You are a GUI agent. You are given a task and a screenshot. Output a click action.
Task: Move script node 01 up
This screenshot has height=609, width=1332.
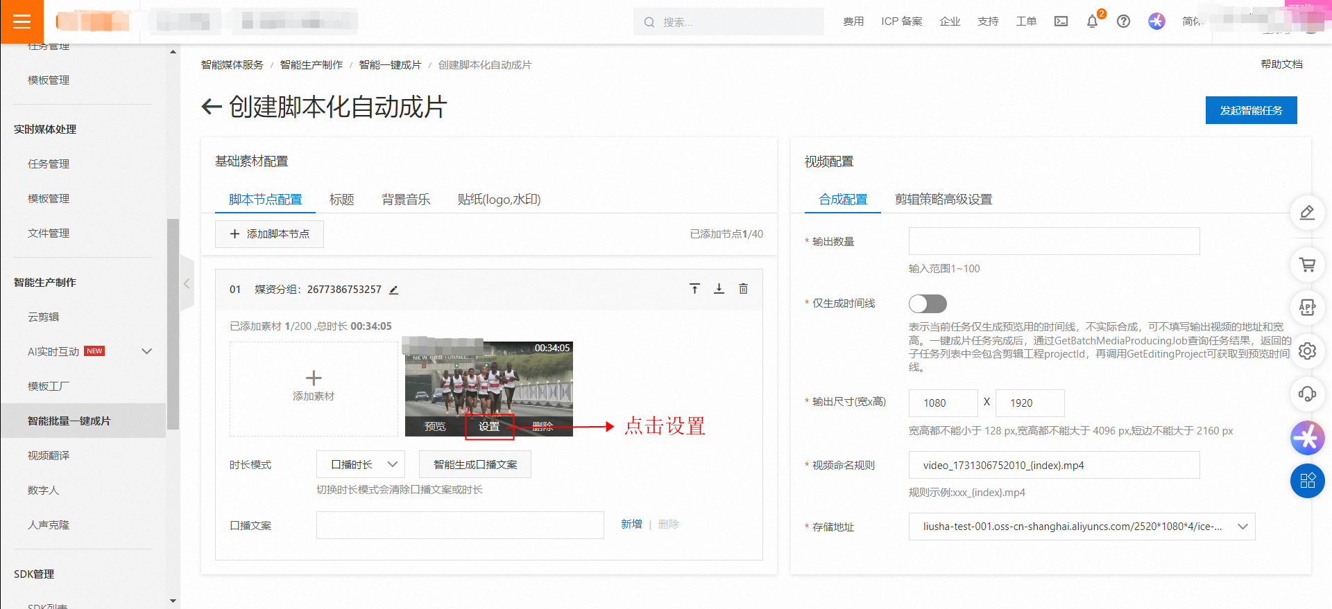click(694, 288)
